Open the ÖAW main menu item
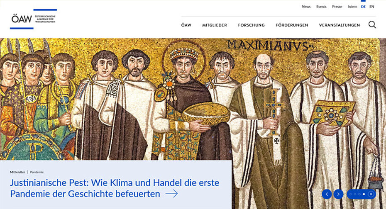Image resolution: width=386 pixels, height=209 pixels. pos(186,25)
